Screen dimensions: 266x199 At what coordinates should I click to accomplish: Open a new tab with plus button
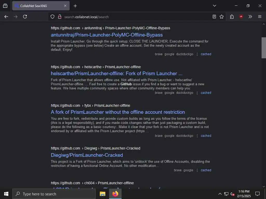tap(75, 6)
